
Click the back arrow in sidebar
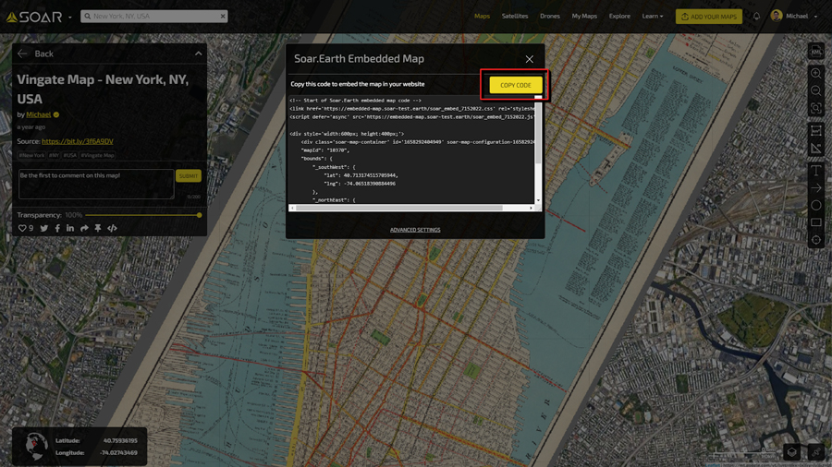coord(22,54)
